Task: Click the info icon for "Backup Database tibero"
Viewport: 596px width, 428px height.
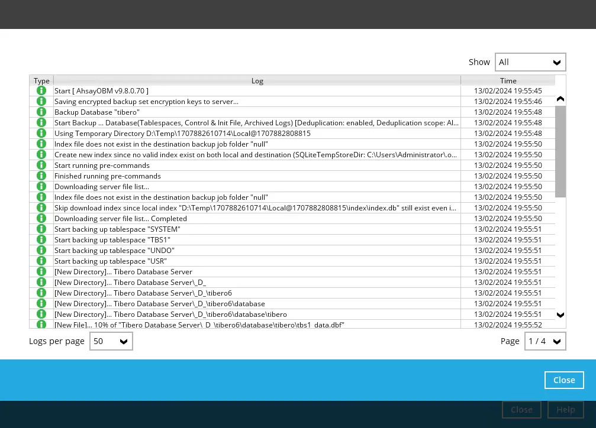Action: (41, 112)
